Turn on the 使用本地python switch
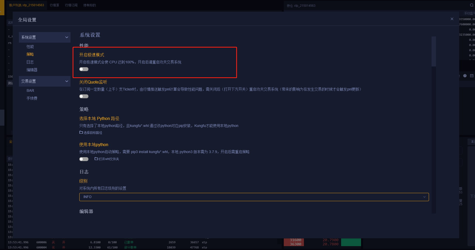This screenshot has width=475, height=250. click(84, 159)
